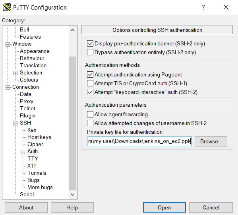Viewport: 238px width, 215px height.
Task: Select Serial in the tree
Action: [27, 194]
